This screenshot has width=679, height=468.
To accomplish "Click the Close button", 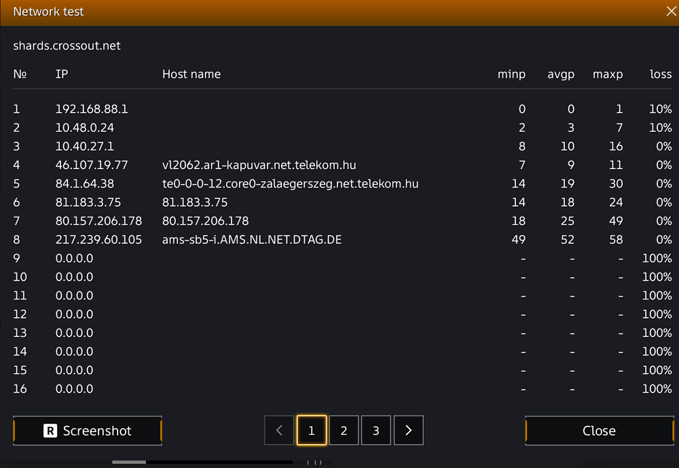I will tap(600, 431).
